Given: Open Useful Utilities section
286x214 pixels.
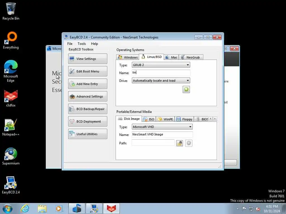Looking at the screenshot, I should coord(87,134).
